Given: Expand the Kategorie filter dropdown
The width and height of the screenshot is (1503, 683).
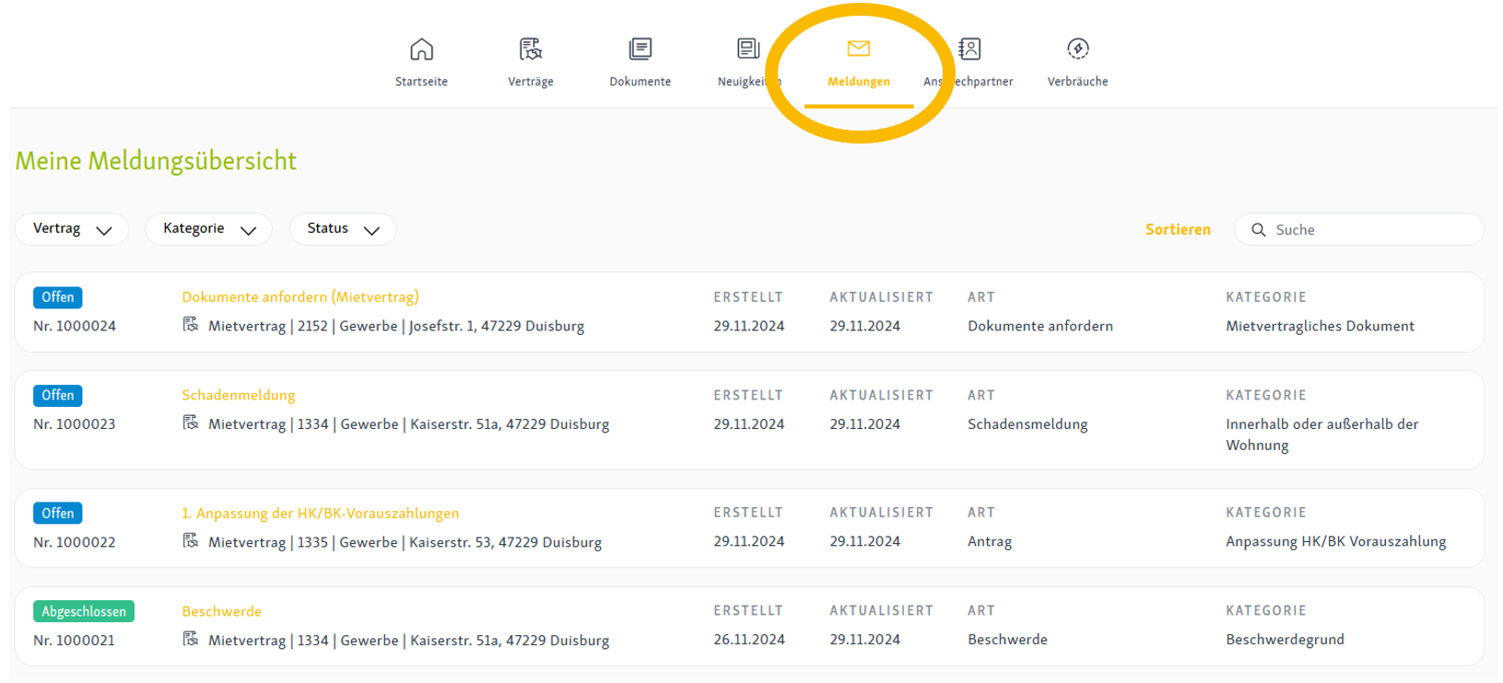Looking at the screenshot, I should (x=208, y=229).
